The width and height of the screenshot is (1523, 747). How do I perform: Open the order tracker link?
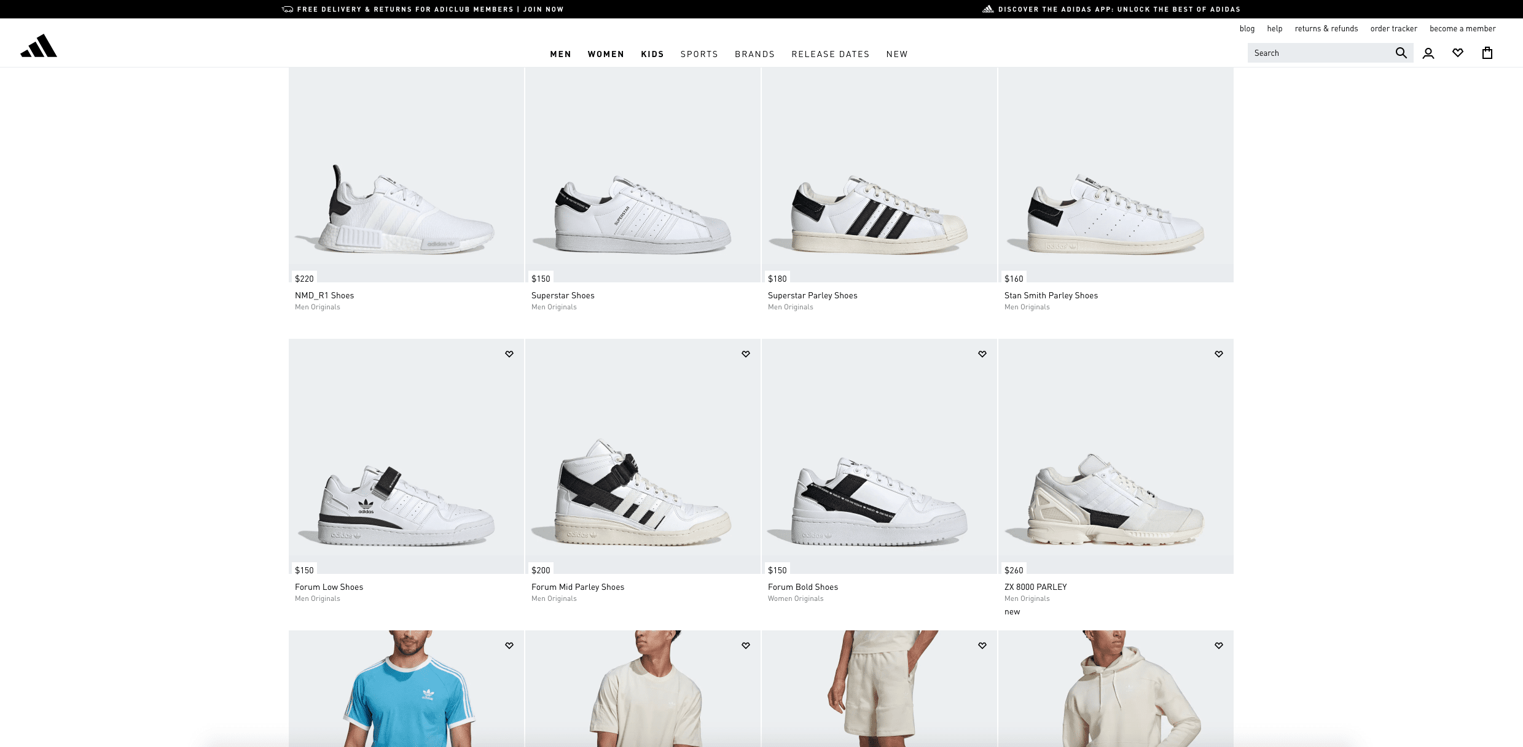[x=1393, y=29]
